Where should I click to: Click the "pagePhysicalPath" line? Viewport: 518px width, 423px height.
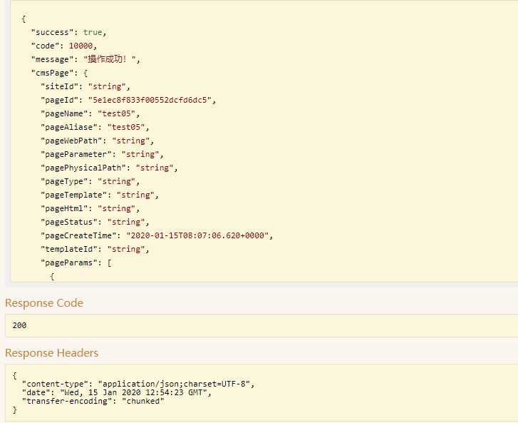109,168
